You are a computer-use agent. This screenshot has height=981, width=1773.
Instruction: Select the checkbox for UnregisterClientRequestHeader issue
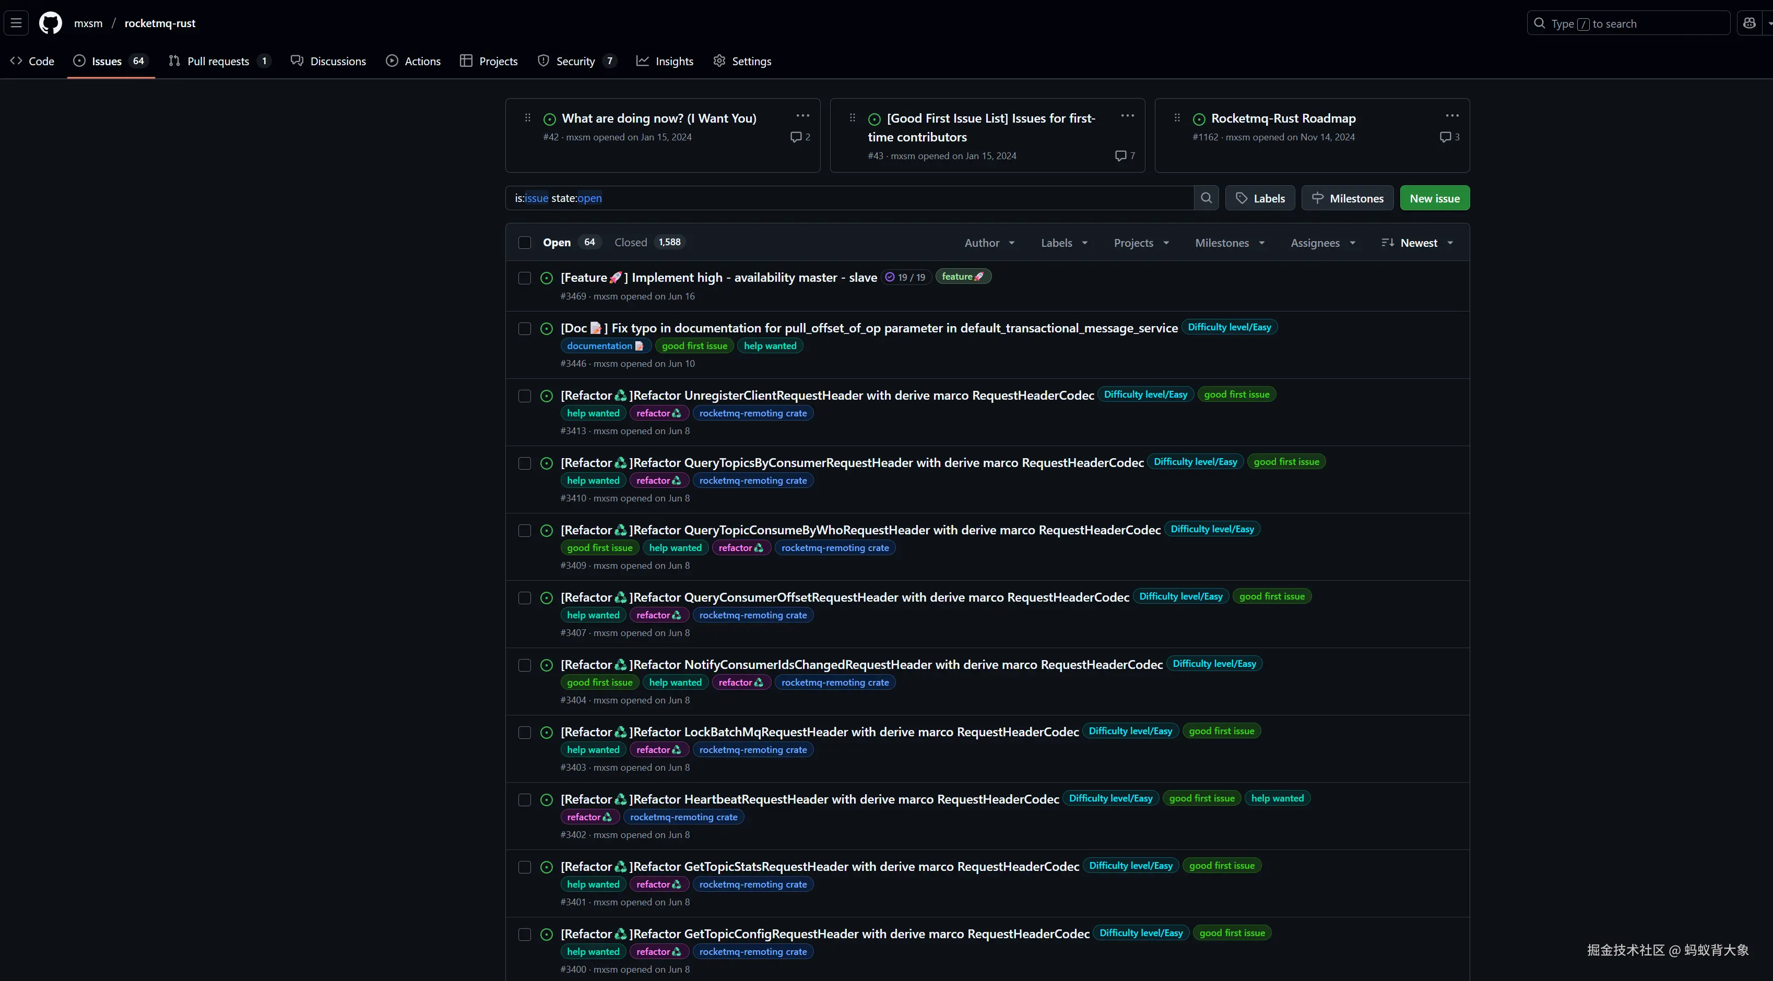pos(525,396)
